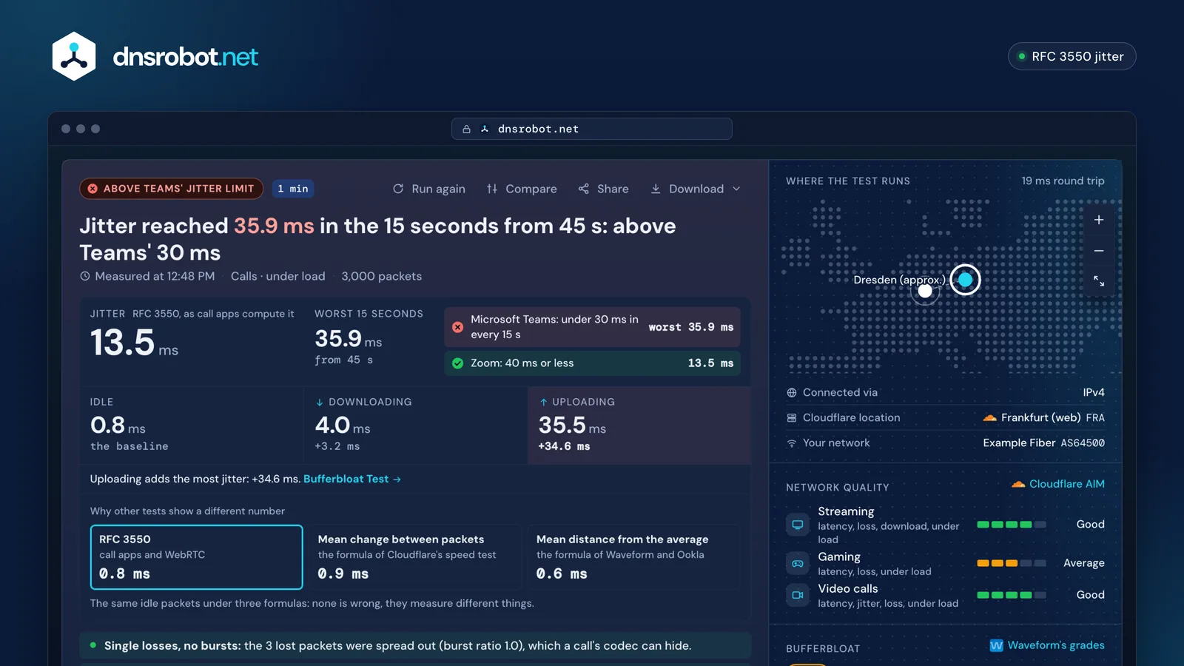This screenshot has height=666, width=1184.
Task: Select Mean distance from the average formula
Action: coord(633,557)
